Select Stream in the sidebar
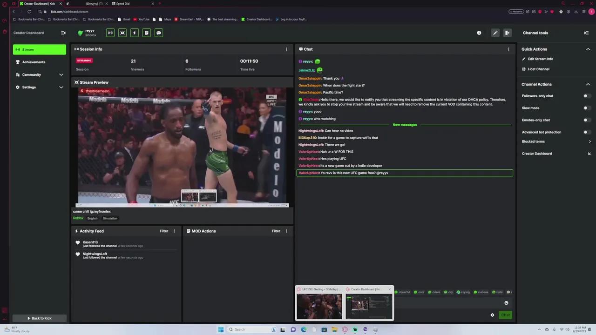The image size is (596, 335). pos(40,49)
